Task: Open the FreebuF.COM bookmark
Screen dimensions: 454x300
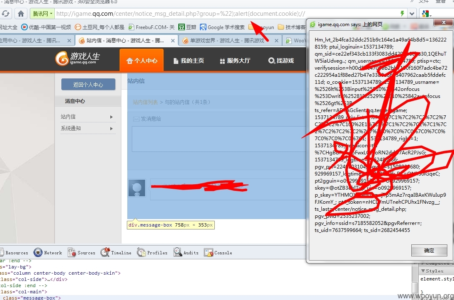Action: pos(151,27)
